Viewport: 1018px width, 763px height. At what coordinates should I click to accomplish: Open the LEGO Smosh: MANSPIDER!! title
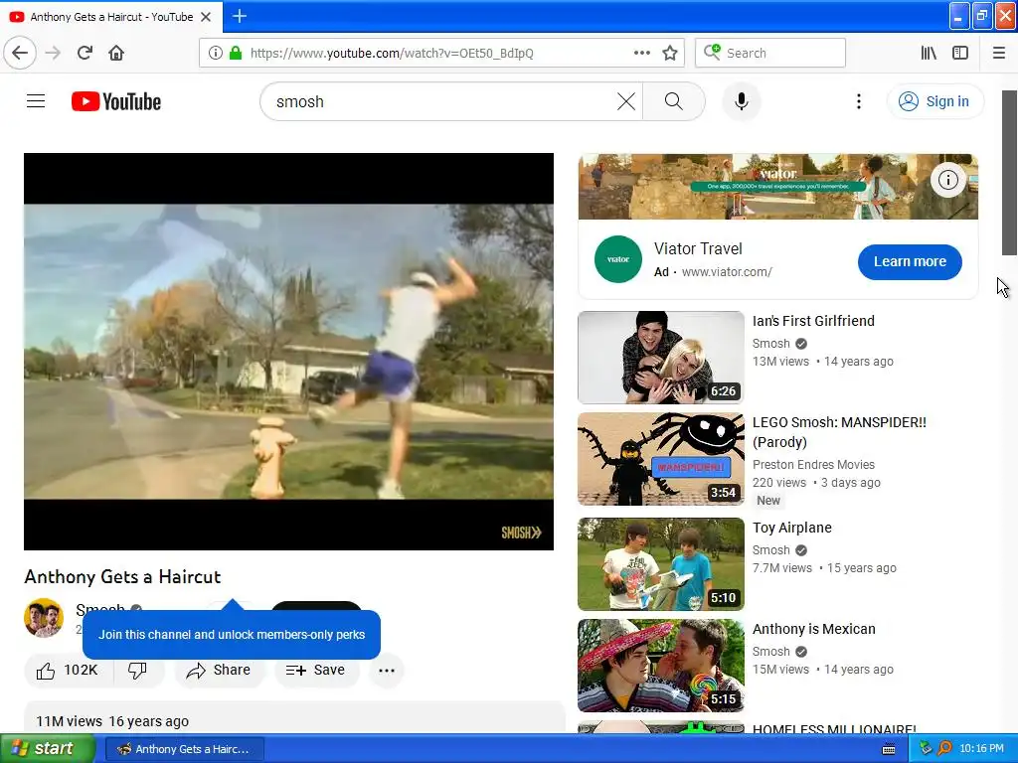coord(839,432)
